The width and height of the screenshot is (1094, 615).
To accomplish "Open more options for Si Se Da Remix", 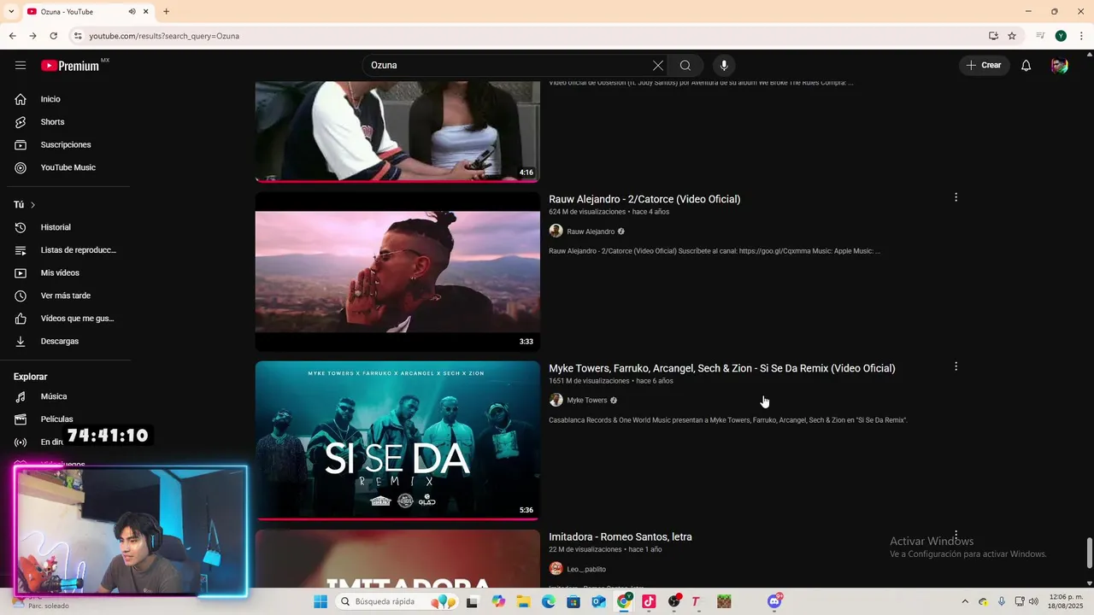I will click(x=956, y=366).
